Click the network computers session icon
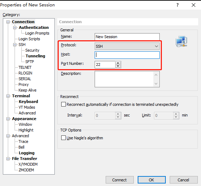201x186 pixels. click(181, 41)
